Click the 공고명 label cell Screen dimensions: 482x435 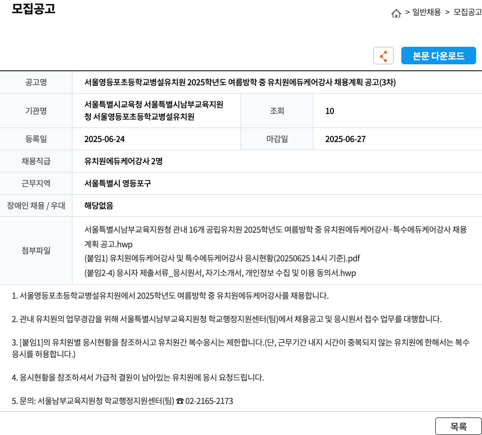[36, 82]
